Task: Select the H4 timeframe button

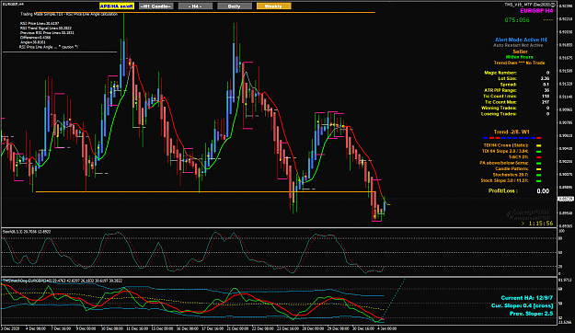Action: coord(195,6)
